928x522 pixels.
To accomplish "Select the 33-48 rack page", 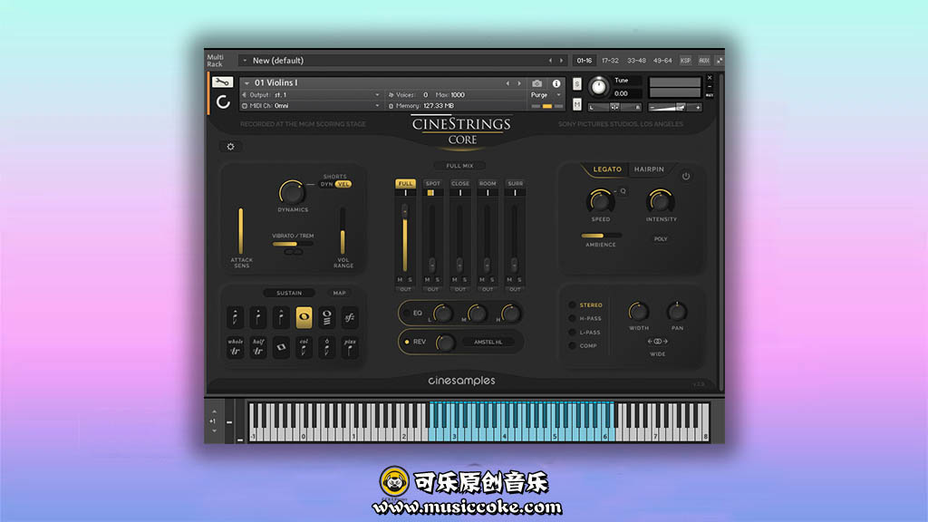I will point(636,61).
